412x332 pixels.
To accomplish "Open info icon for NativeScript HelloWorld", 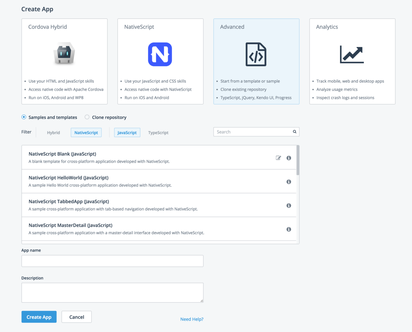I will [x=289, y=182].
